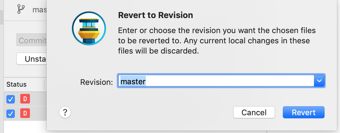Viewport: 340px width, 133px height.
Task: Uncheck the first staged file checkbox
Action: [x=11, y=99]
